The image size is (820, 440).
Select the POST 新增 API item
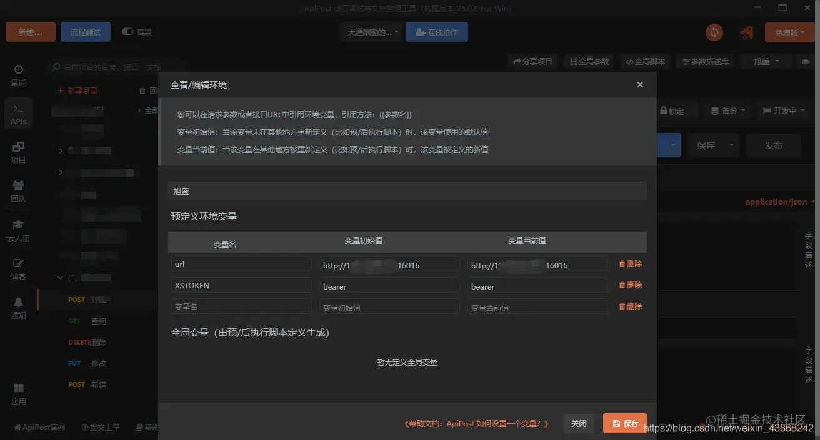pos(87,384)
